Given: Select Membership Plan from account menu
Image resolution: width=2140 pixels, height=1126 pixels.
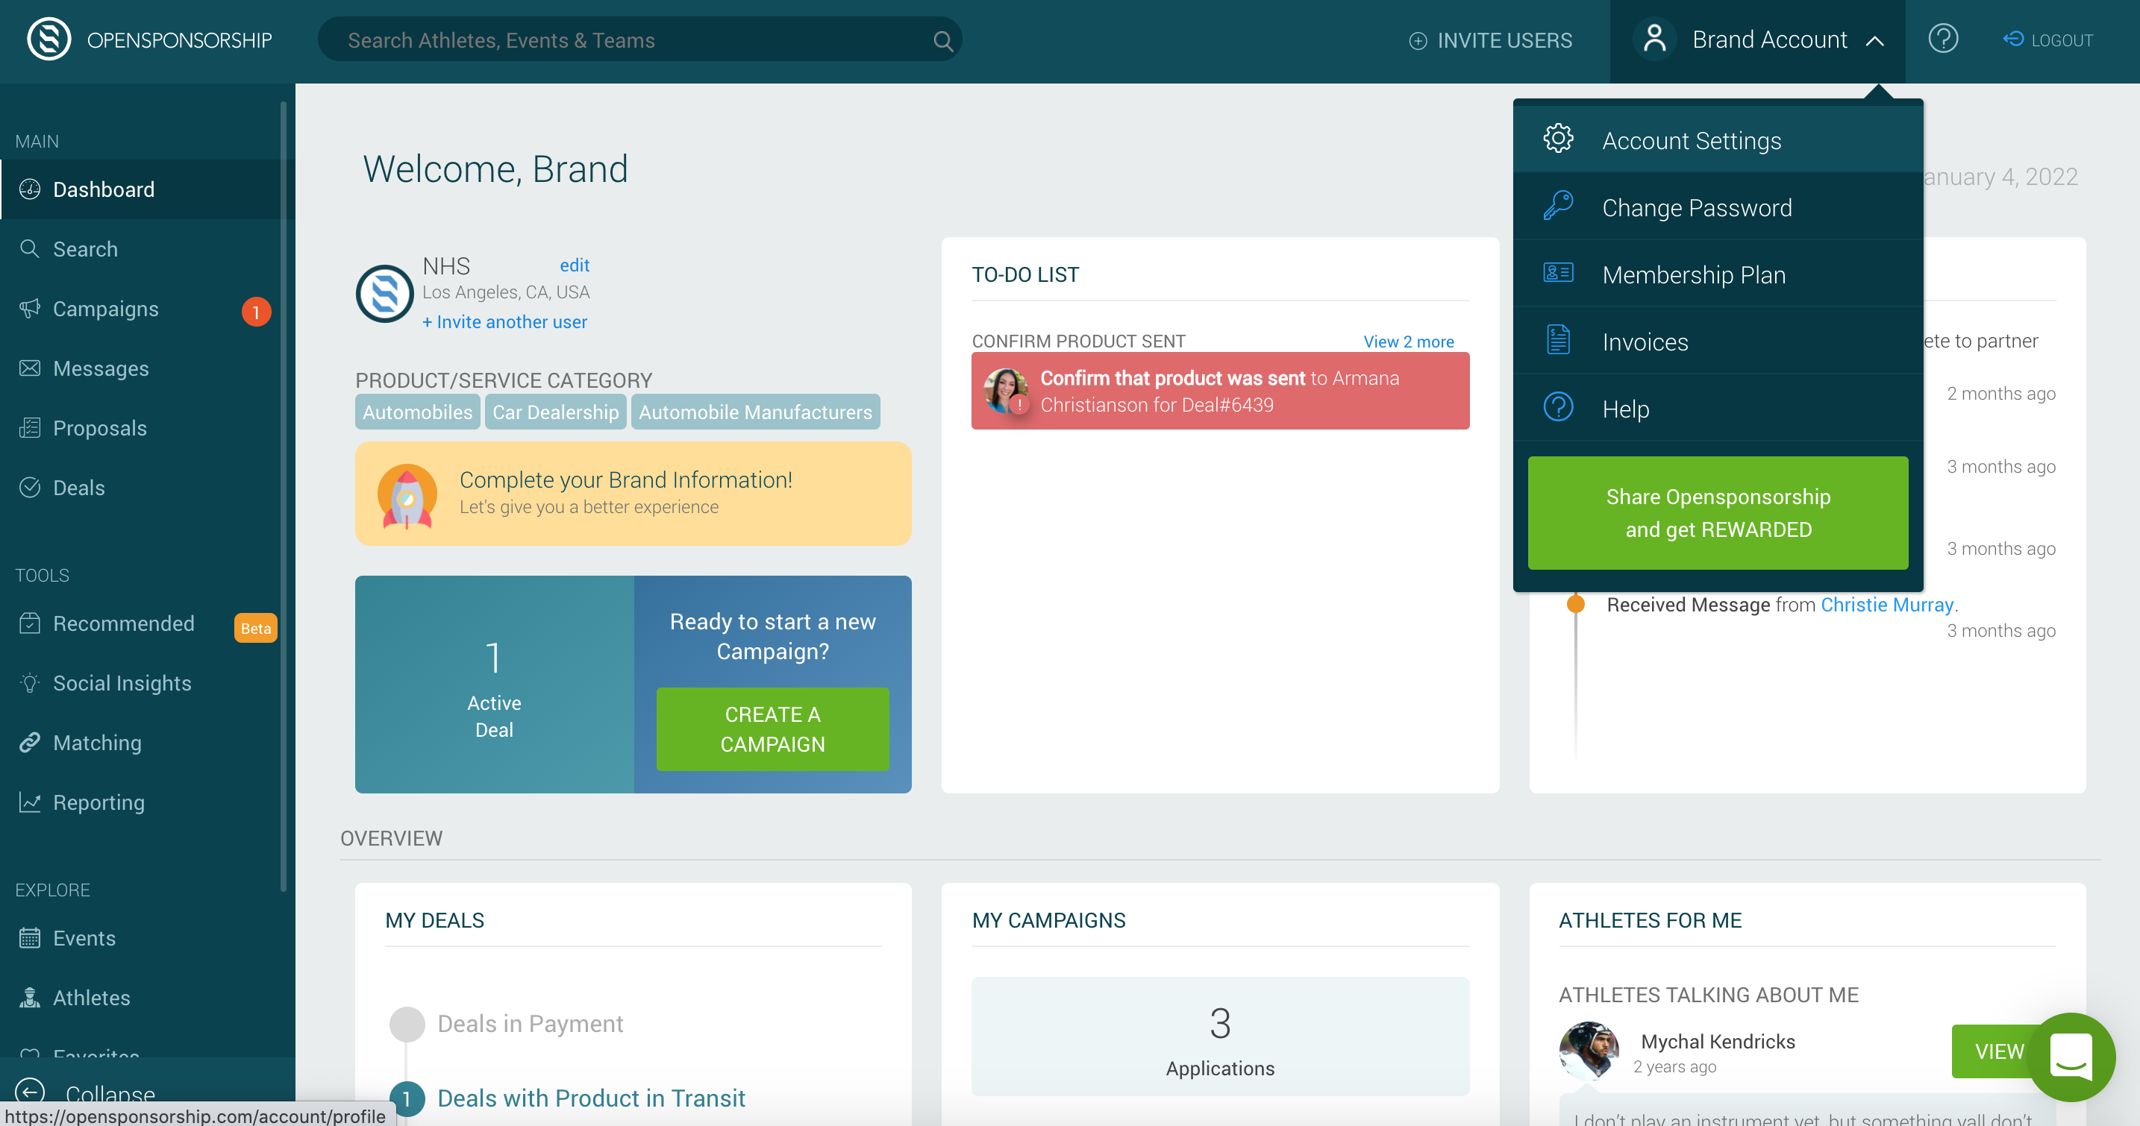Looking at the screenshot, I should [x=1693, y=274].
